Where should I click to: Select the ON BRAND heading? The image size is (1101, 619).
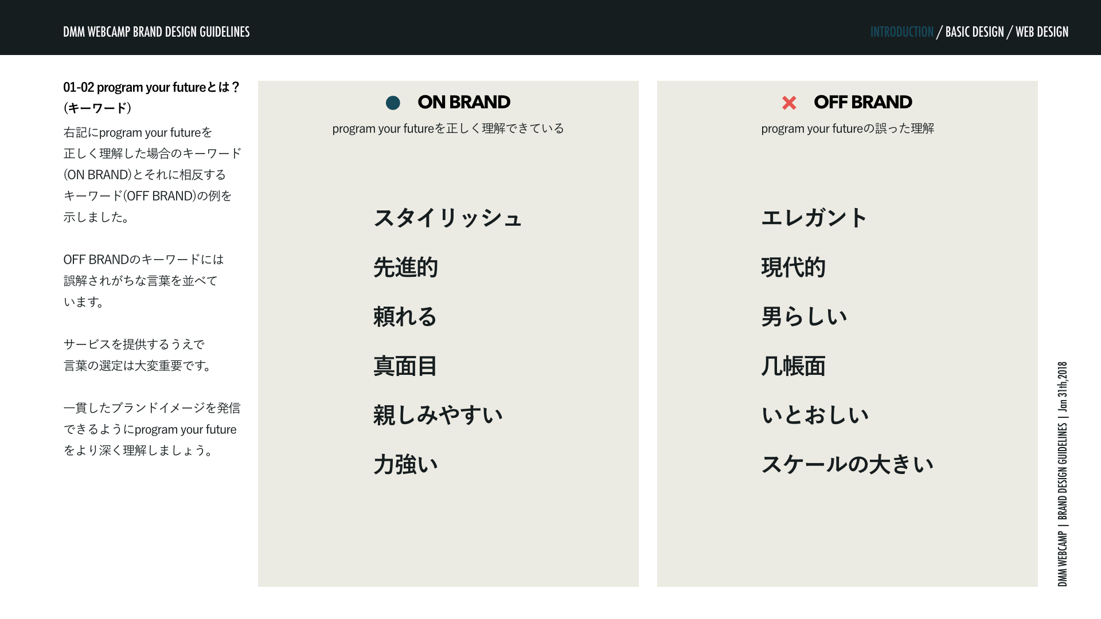tap(464, 102)
